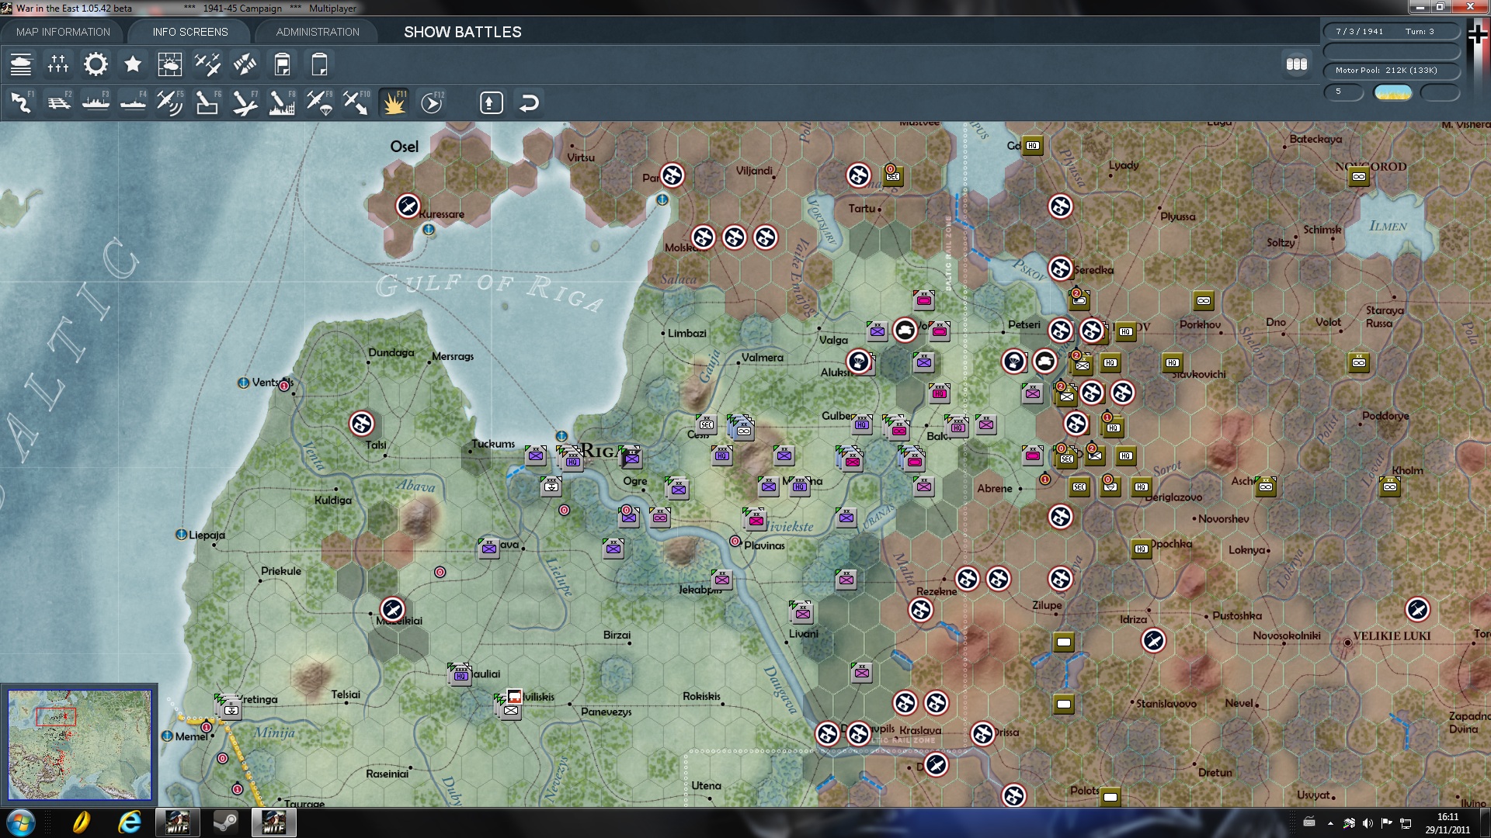Select F1 move mode arrow icon
Viewport: 1491px width, 838px height.
point(21,102)
